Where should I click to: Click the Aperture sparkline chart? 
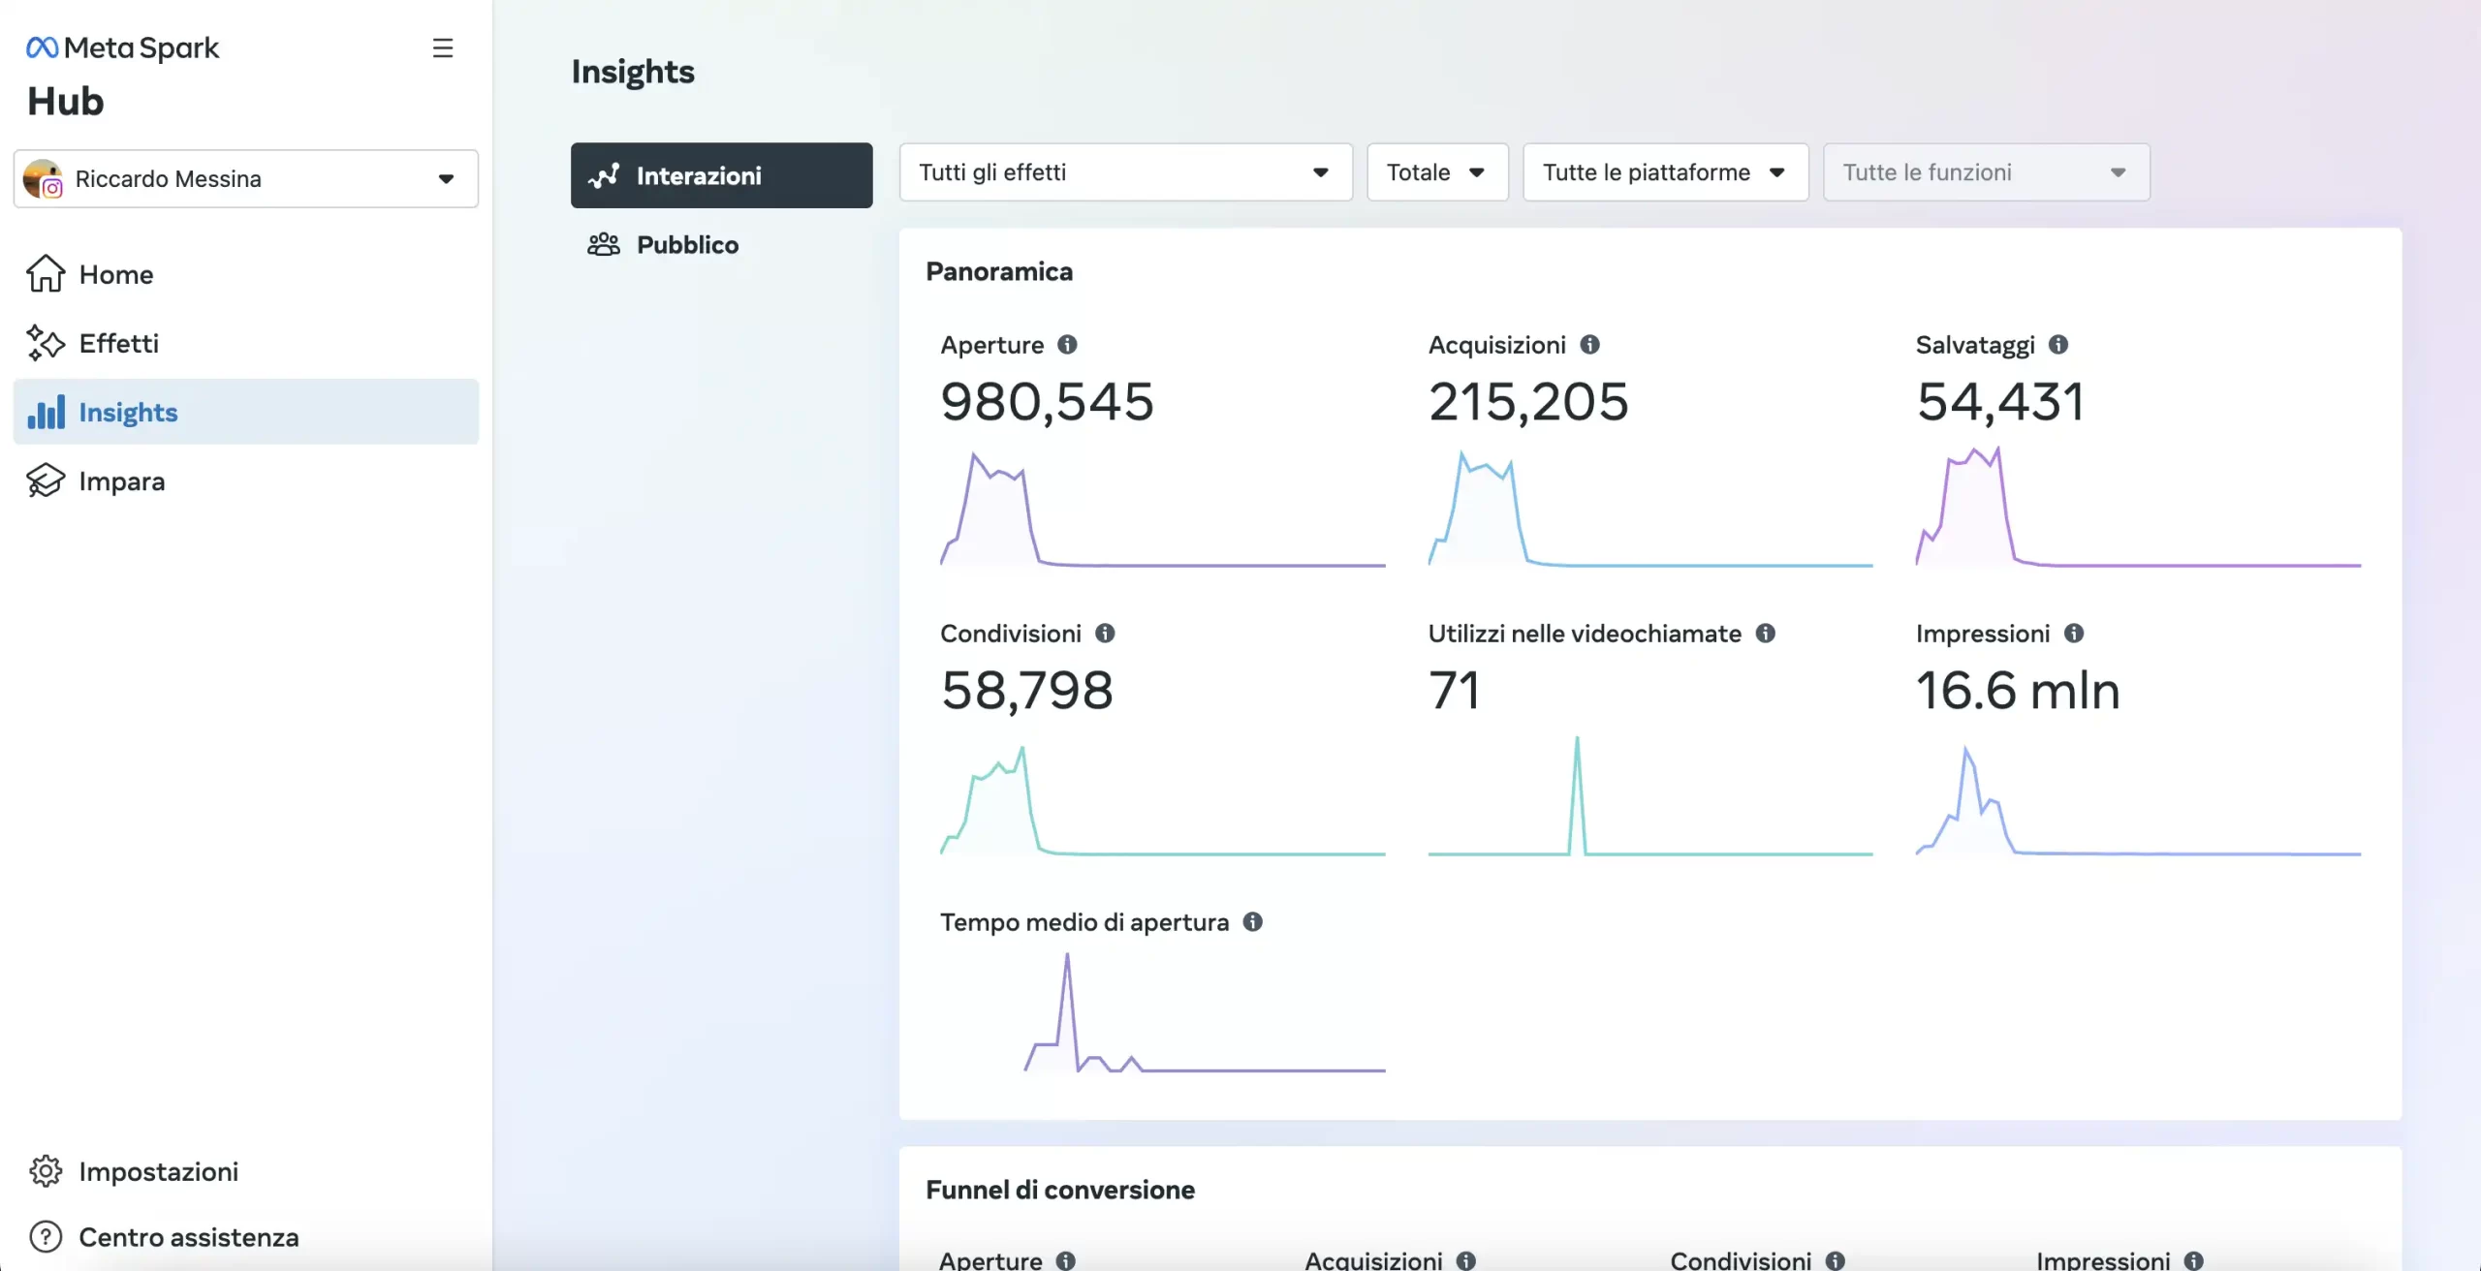pyautogui.click(x=1161, y=510)
